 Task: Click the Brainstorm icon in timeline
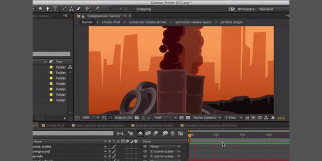(165, 133)
